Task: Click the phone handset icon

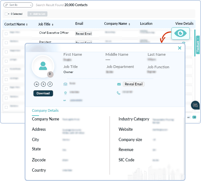Action: [x=119, y=93]
